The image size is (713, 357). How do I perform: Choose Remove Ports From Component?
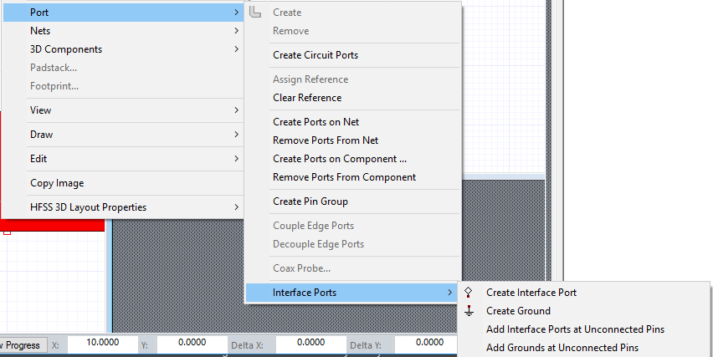point(344,177)
